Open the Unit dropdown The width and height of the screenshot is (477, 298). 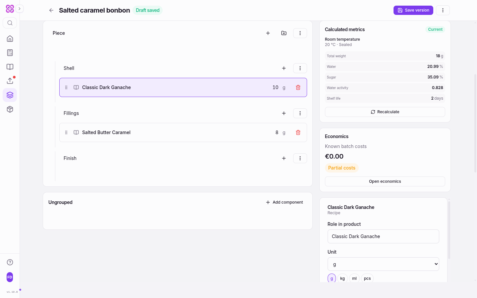(x=383, y=264)
